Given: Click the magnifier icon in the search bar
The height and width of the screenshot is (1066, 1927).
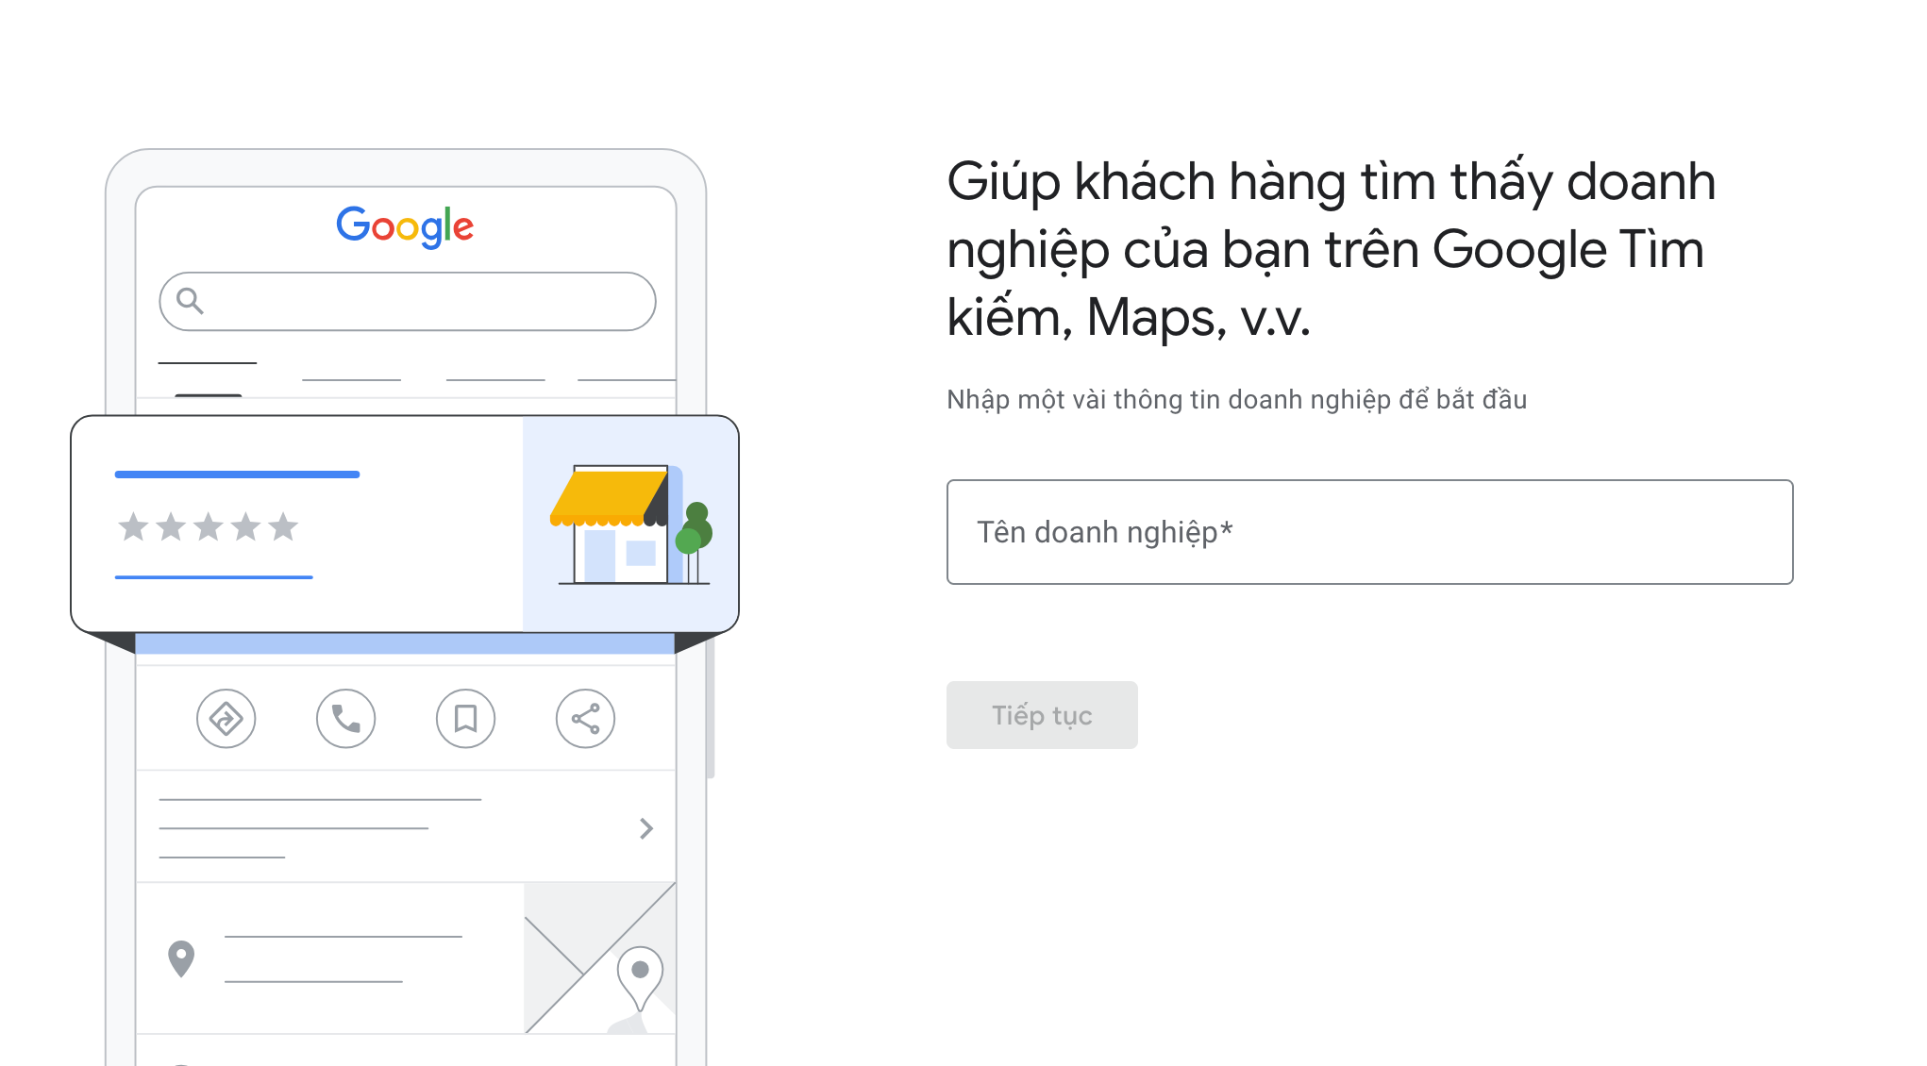Looking at the screenshot, I should (191, 301).
